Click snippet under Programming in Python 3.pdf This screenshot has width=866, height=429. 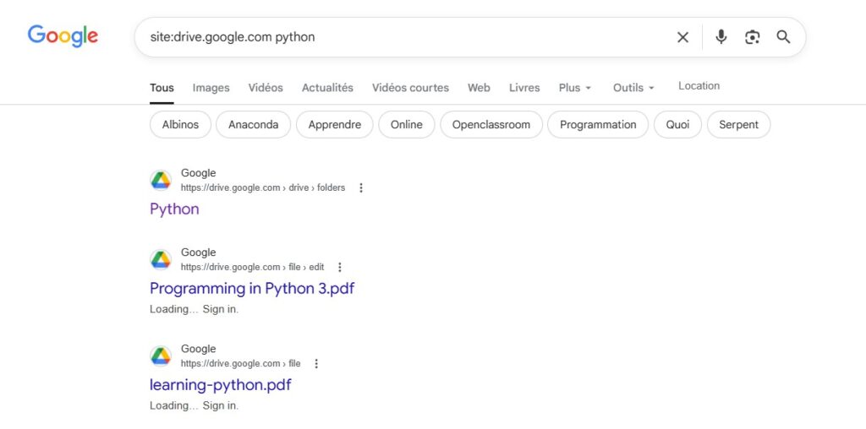pyautogui.click(x=194, y=309)
